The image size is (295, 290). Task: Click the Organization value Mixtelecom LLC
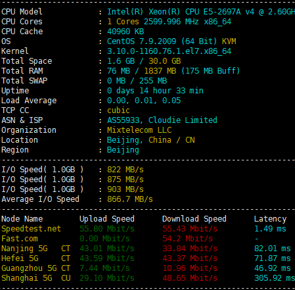139,130
